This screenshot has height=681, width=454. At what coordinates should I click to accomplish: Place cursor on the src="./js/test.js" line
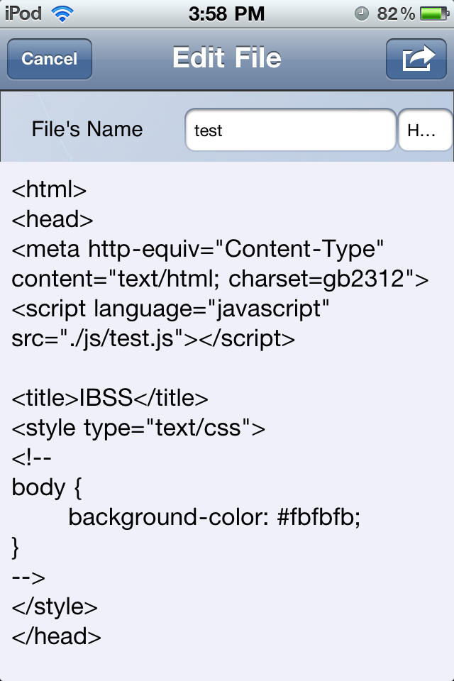tap(153, 339)
